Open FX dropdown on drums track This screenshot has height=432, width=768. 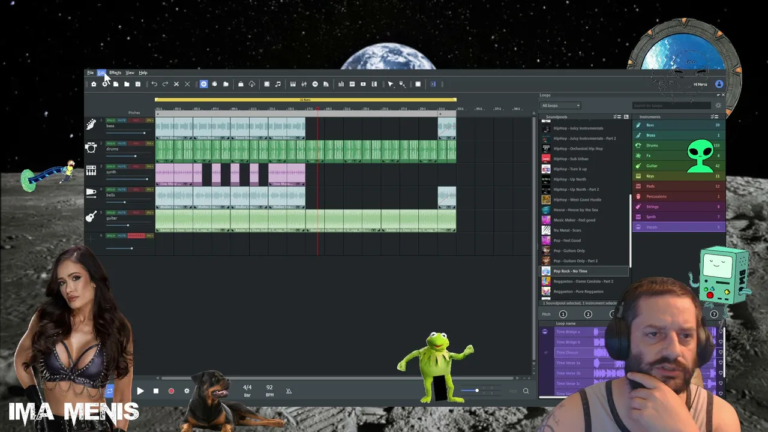point(150,143)
